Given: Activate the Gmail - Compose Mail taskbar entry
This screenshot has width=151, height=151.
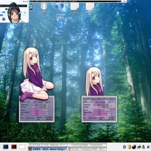Looking at the screenshot, I should coord(87,149).
